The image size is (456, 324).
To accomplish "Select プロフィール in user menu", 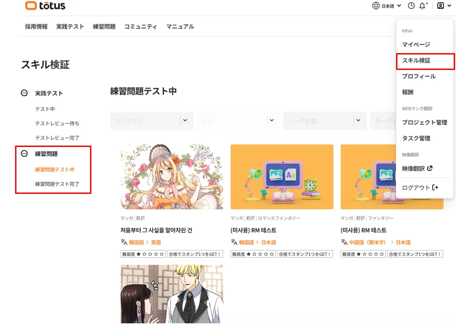I will coord(419,76).
